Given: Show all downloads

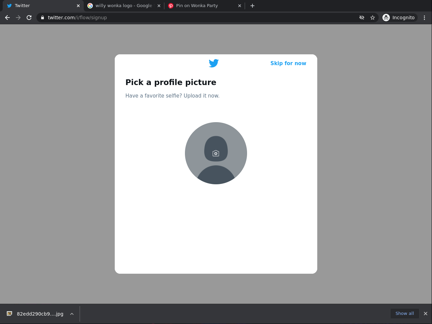Looking at the screenshot, I should (405, 314).
